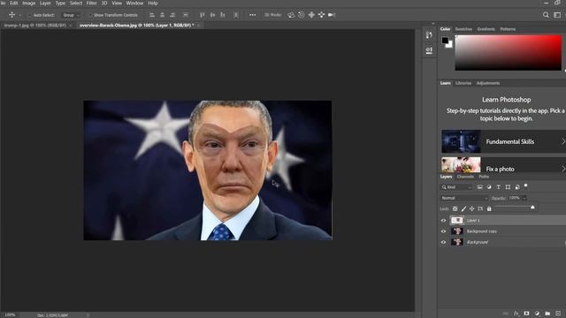Click the align horizontal centers icon
Screen dimensions: 566x318
coord(162,15)
